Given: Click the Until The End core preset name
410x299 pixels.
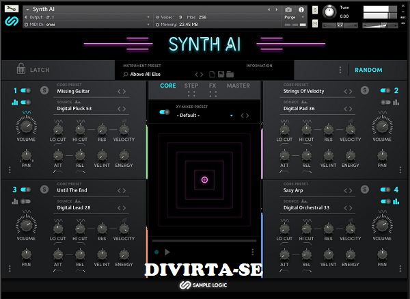Looking at the screenshot, I should [72, 190].
